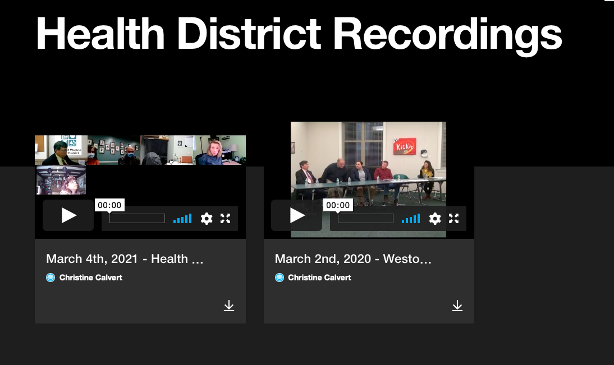Play the March 2nd, 2020 video
The image size is (614, 365).
tap(296, 215)
